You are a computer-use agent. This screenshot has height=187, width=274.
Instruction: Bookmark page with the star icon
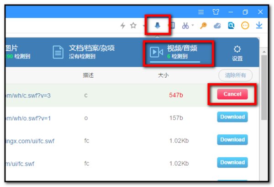point(133,26)
